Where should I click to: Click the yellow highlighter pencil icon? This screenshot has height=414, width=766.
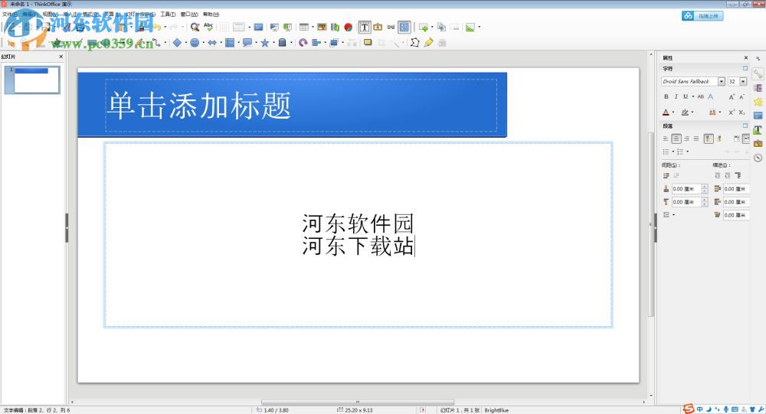pyautogui.click(x=428, y=43)
